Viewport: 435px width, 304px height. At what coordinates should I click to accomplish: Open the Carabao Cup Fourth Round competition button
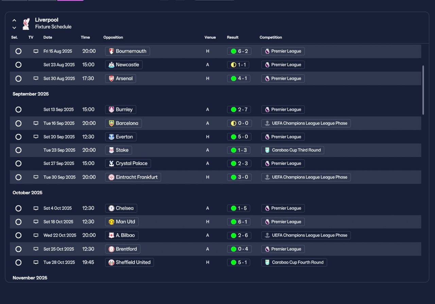click(x=294, y=263)
